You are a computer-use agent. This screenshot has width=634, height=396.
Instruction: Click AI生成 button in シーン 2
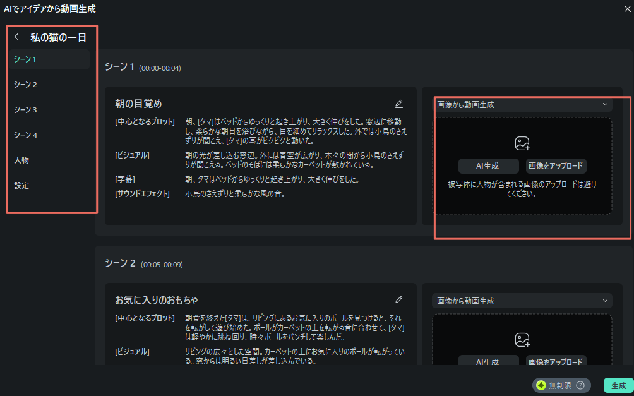coord(488,361)
